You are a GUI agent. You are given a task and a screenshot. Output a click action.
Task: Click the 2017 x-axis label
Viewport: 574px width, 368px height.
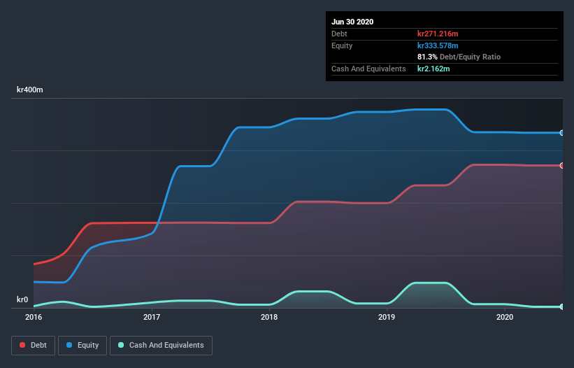point(152,317)
